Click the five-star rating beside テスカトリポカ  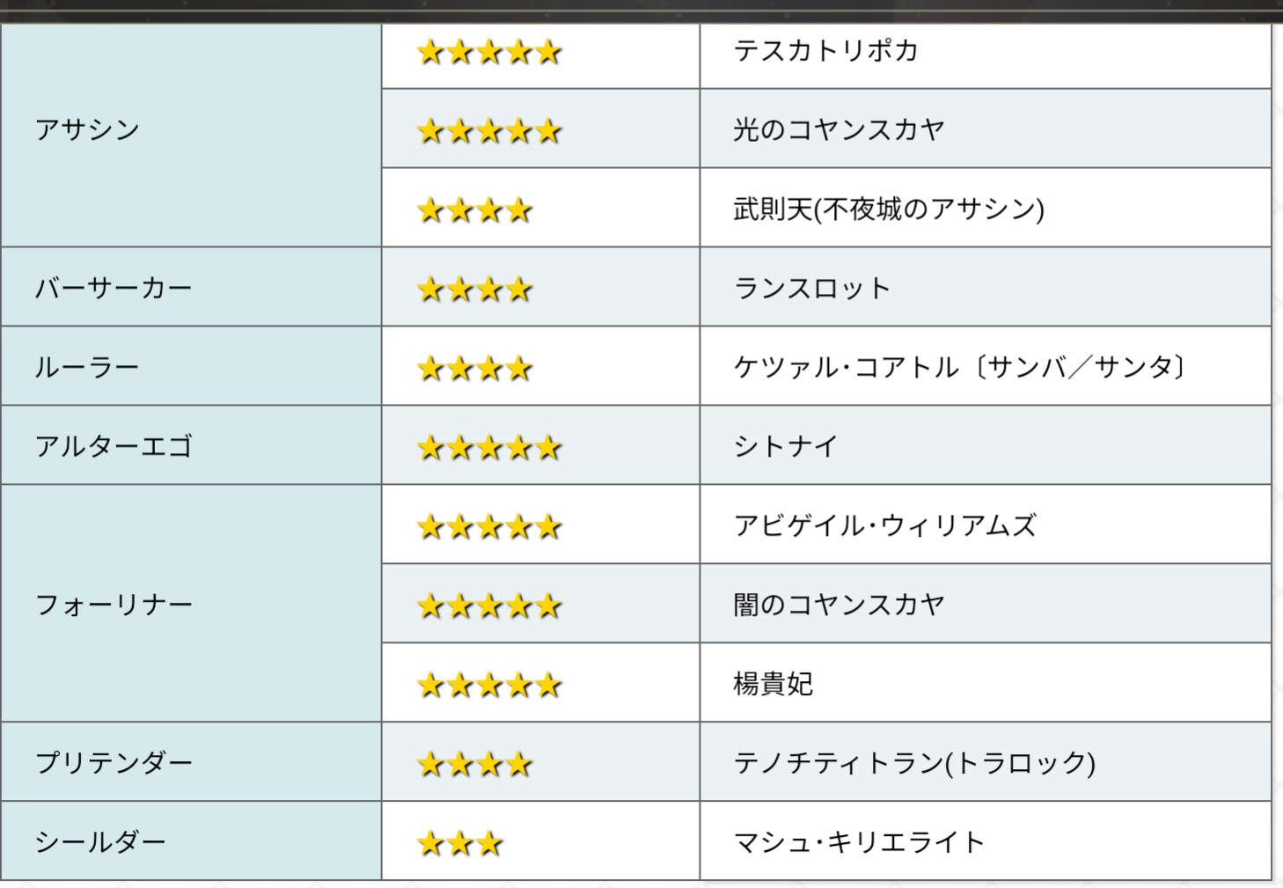(489, 53)
